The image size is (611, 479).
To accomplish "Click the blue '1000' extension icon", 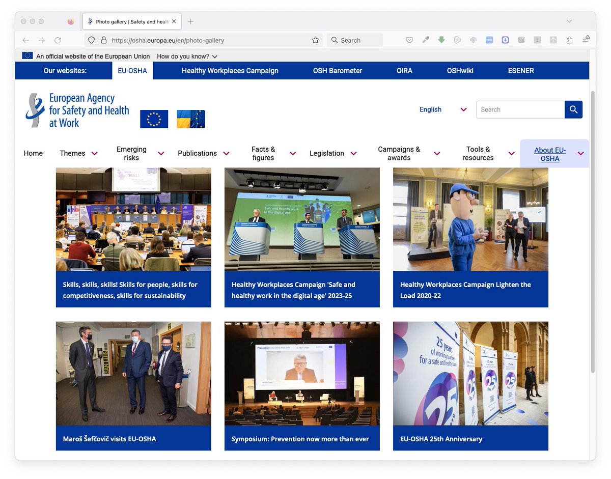I will [x=489, y=40].
